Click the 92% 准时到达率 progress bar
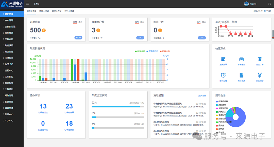Viewport: 274px width, 147px height. coord(118,107)
